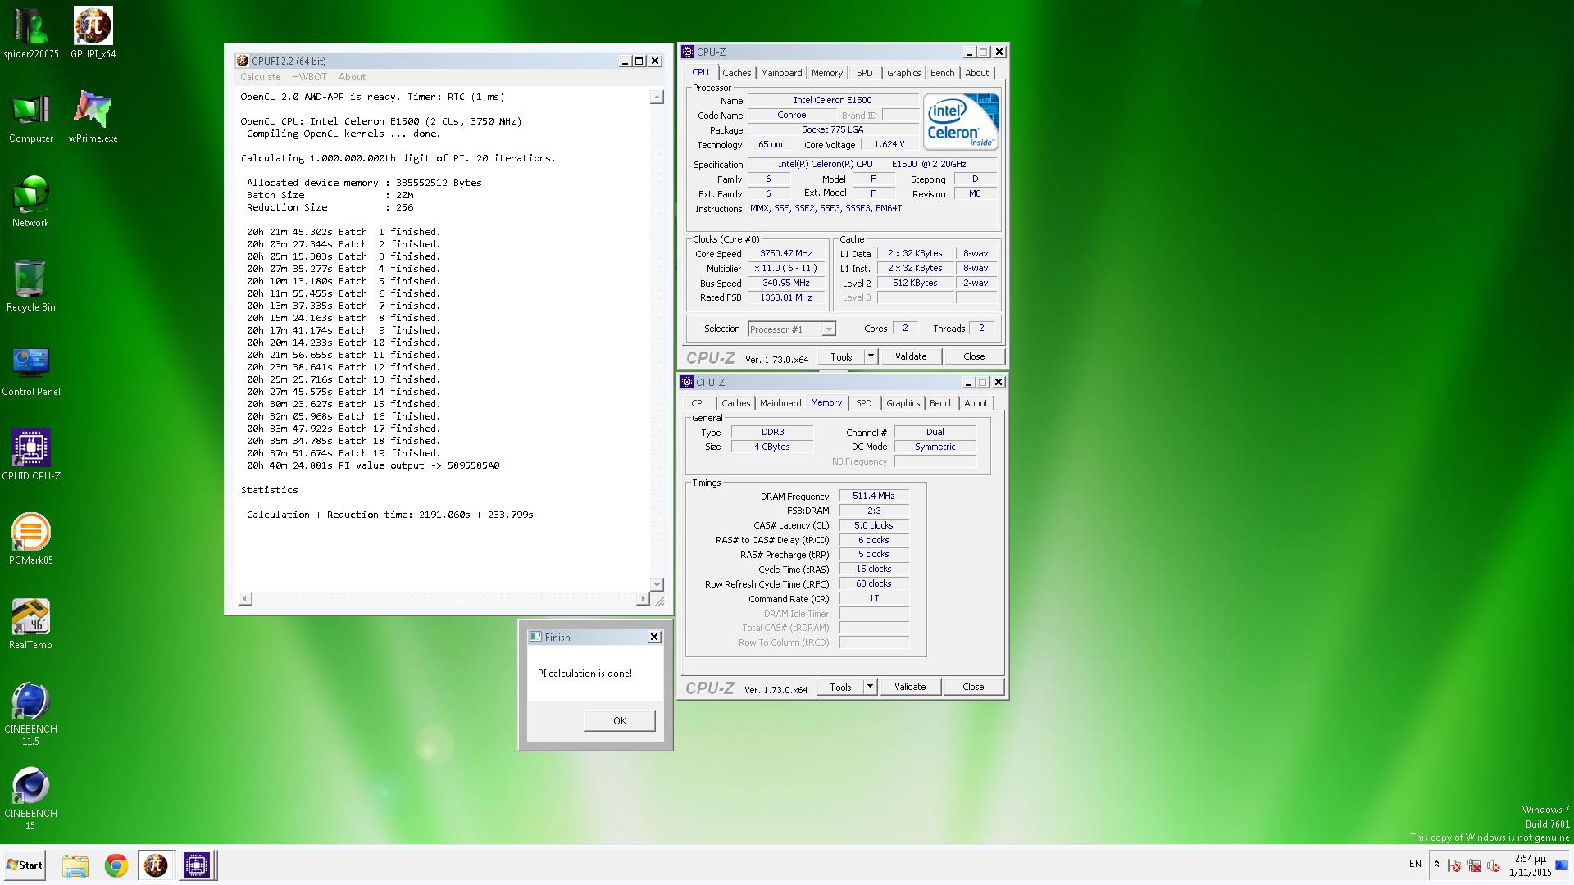Image resolution: width=1574 pixels, height=885 pixels.
Task: Click Close button in bottom CPU-Z window
Action: pyautogui.click(x=973, y=687)
